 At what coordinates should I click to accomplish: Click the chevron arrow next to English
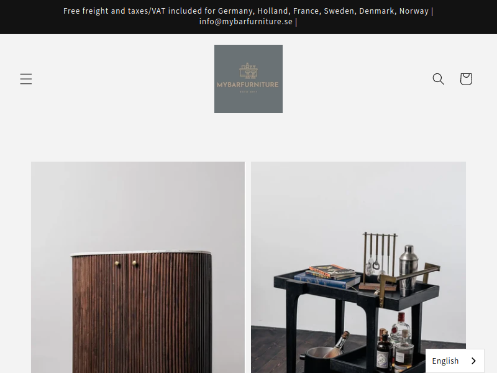point(473,361)
